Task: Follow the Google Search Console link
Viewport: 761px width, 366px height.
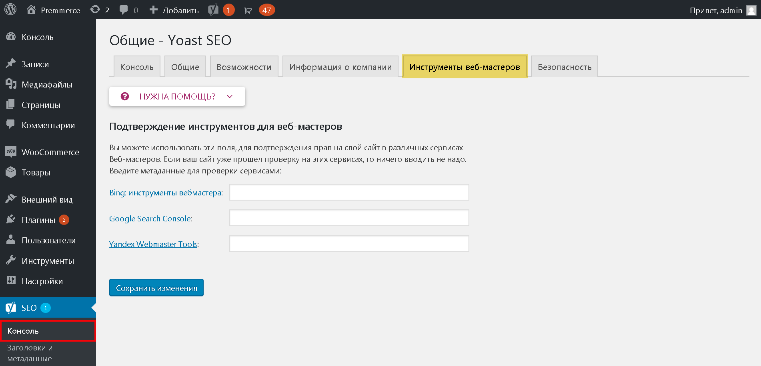Action: (x=150, y=219)
